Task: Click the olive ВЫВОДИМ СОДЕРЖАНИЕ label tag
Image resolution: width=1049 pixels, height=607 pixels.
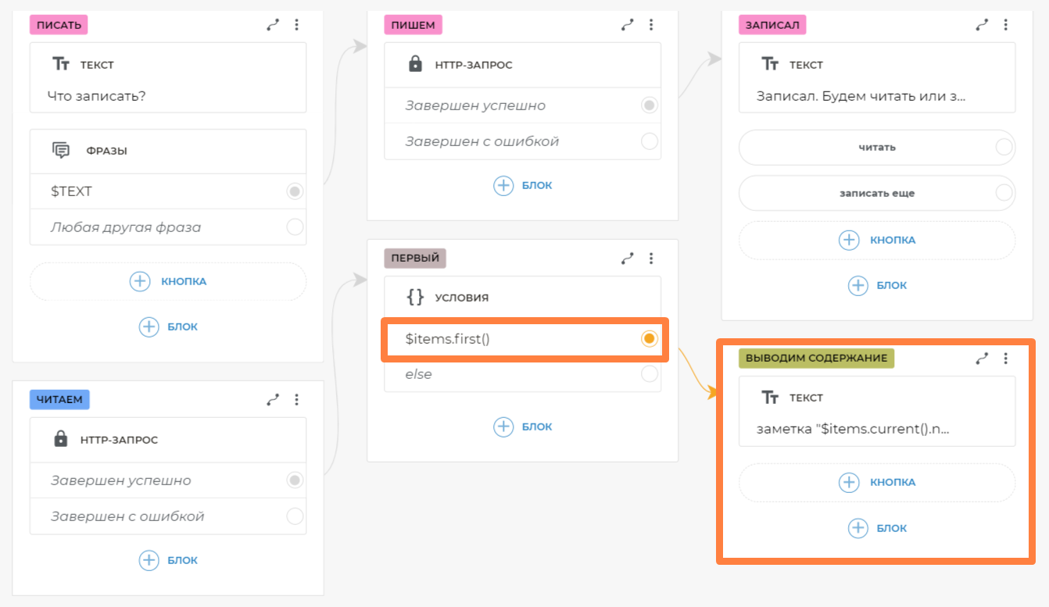Action: click(816, 359)
